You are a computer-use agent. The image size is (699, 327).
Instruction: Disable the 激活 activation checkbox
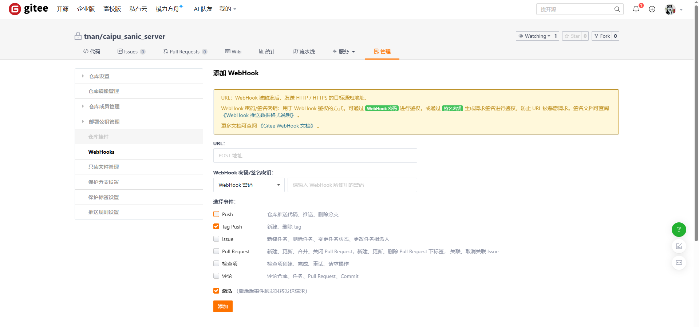tap(216, 291)
